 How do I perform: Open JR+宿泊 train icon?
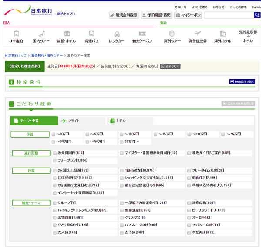click(16, 34)
